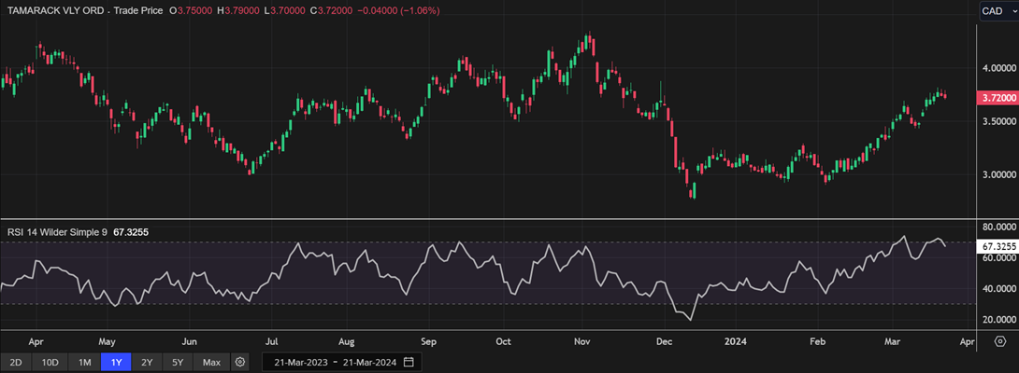
Task: Open chart settings gear icon
Action: coord(240,362)
